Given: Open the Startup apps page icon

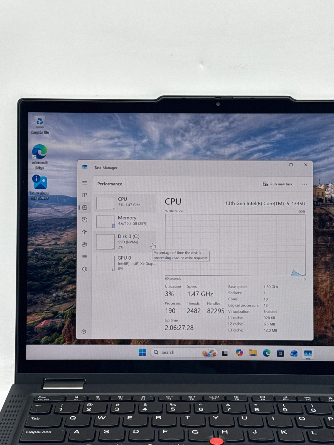Looking at the screenshot, I should click(85, 232).
